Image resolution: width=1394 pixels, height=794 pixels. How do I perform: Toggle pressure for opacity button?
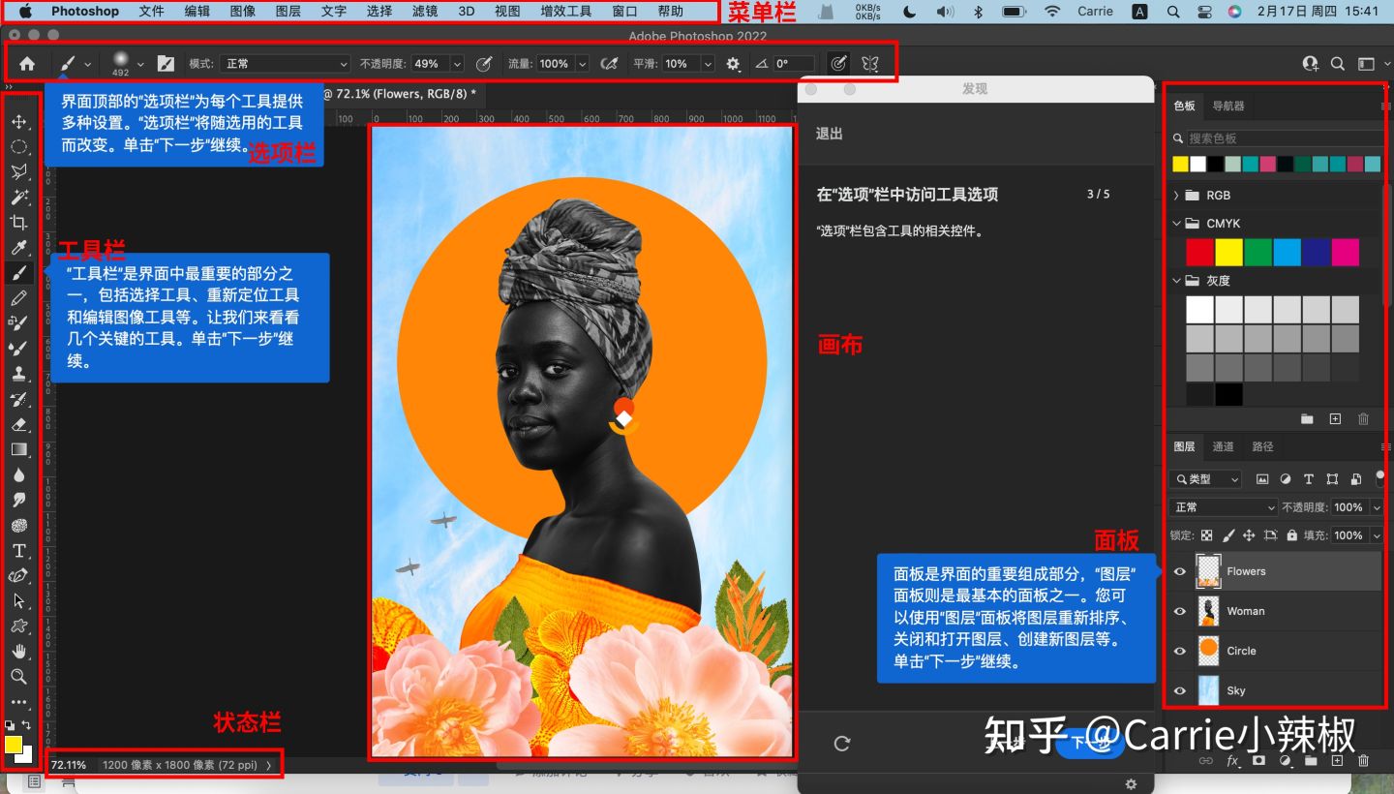(x=484, y=64)
